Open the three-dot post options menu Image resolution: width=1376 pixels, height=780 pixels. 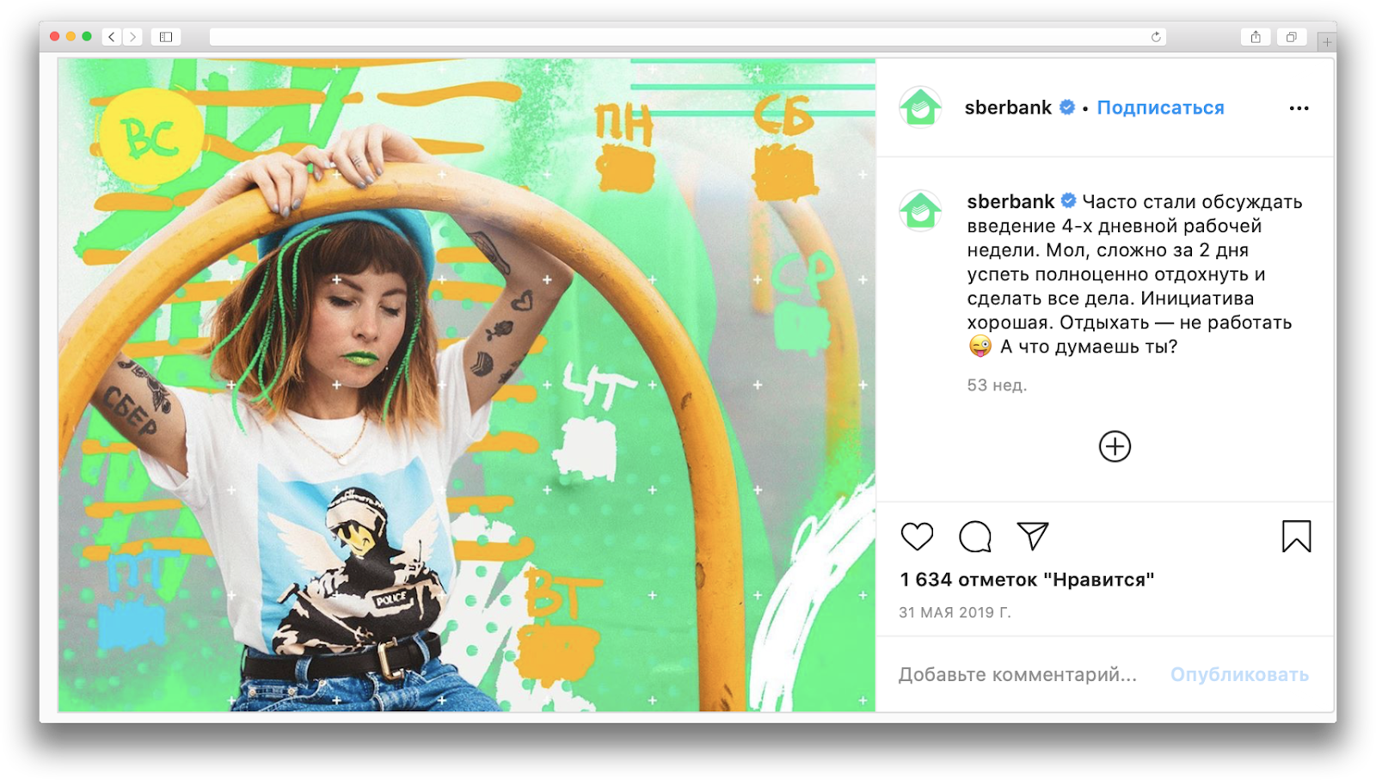pos(1299,108)
